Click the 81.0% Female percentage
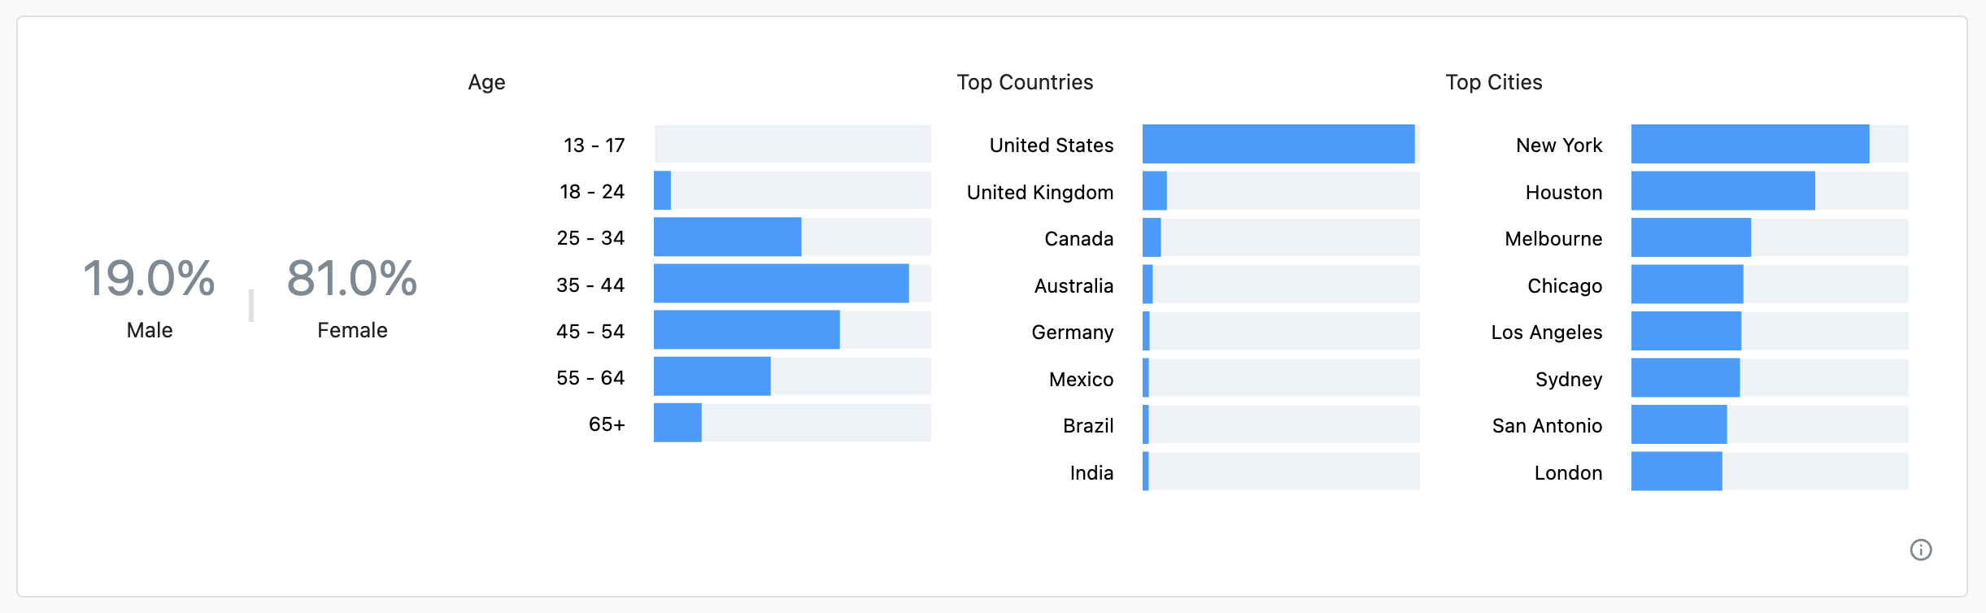Screen dimensions: 1986x613 tap(352, 279)
